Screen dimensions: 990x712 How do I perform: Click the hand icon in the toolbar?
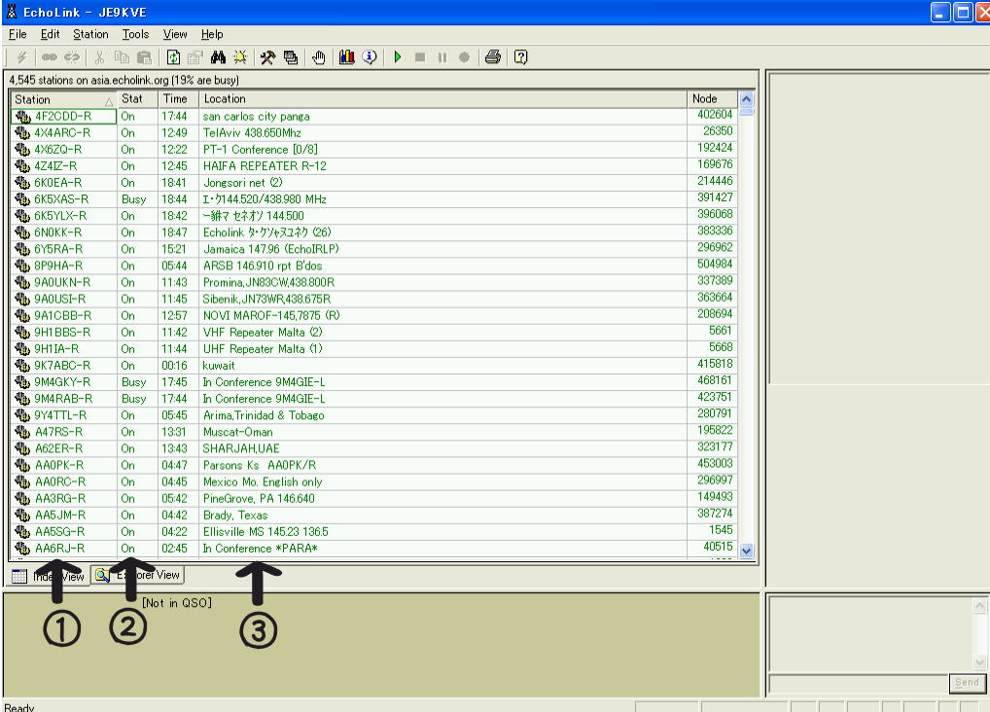(319, 57)
